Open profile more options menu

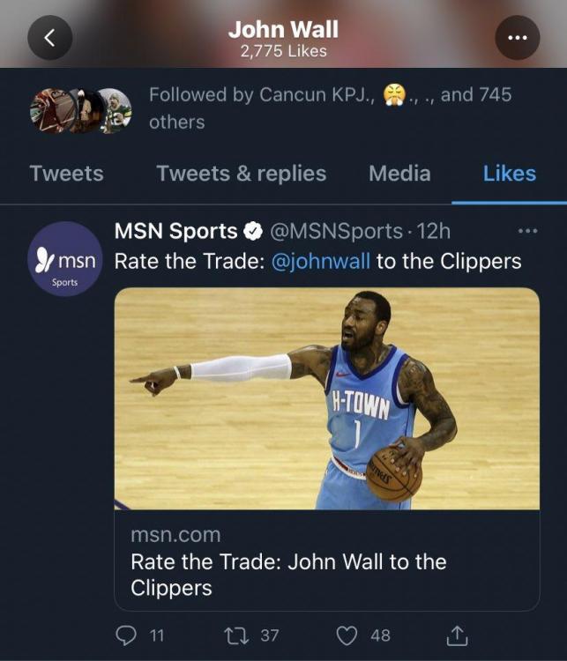coord(517,37)
